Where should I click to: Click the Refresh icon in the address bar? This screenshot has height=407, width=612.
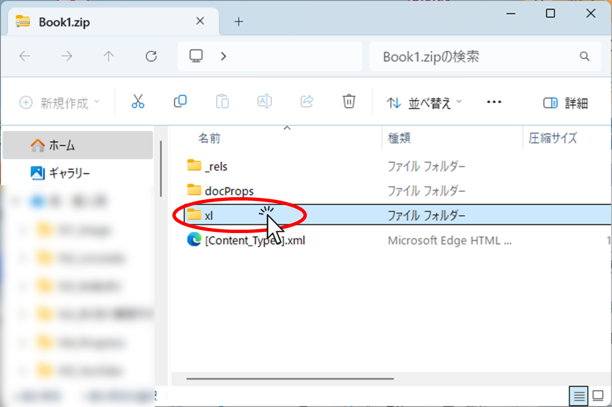tap(151, 56)
